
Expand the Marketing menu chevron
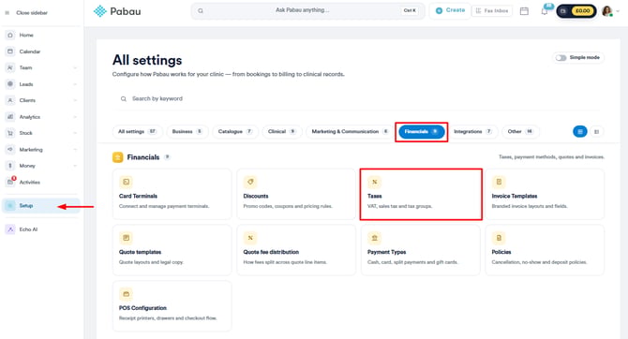coord(75,149)
